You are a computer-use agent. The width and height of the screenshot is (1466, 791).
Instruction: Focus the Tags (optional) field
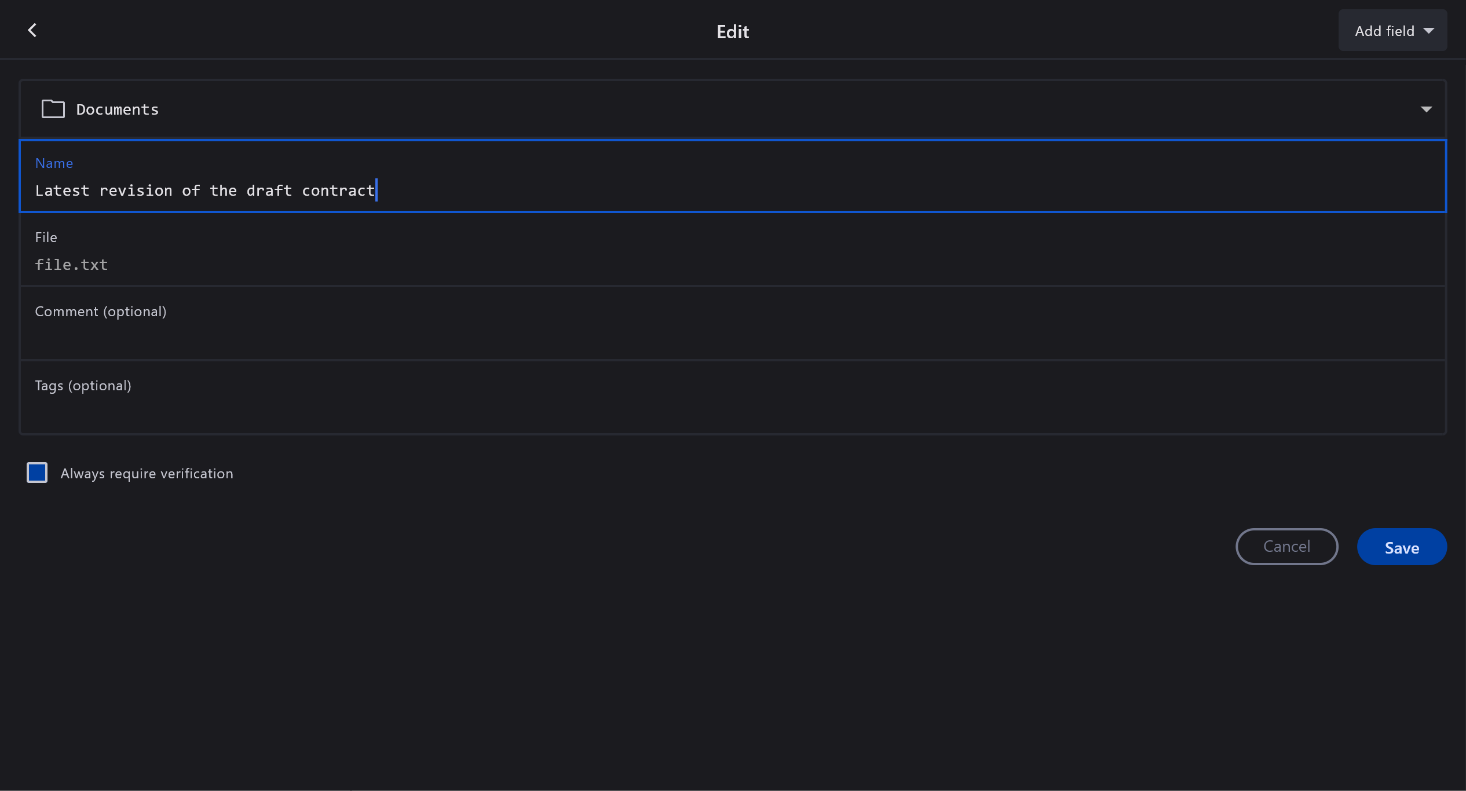[x=83, y=386]
